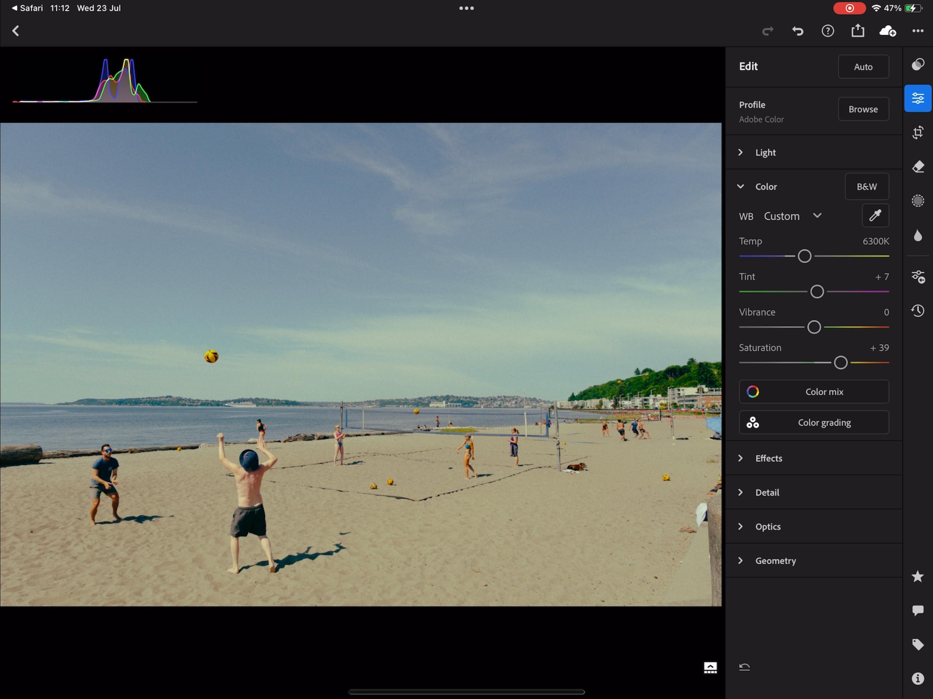This screenshot has width=933, height=699.
Task: Open the Keywords tag icon
Action: point(918,645)
